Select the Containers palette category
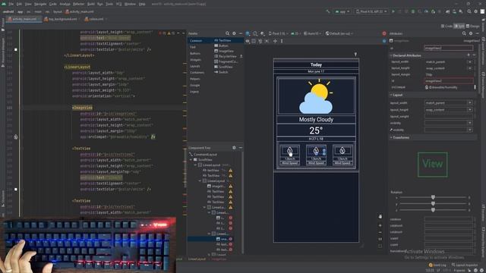Screen dimensions: 486x273 pyautogui.click(x=197, y=73)
